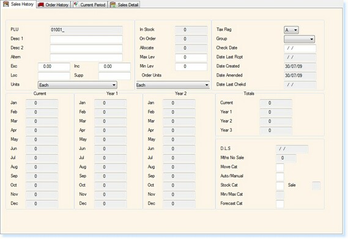Click the Date Created field 30/07/09

pyautogui.click(x=300, y=67)
